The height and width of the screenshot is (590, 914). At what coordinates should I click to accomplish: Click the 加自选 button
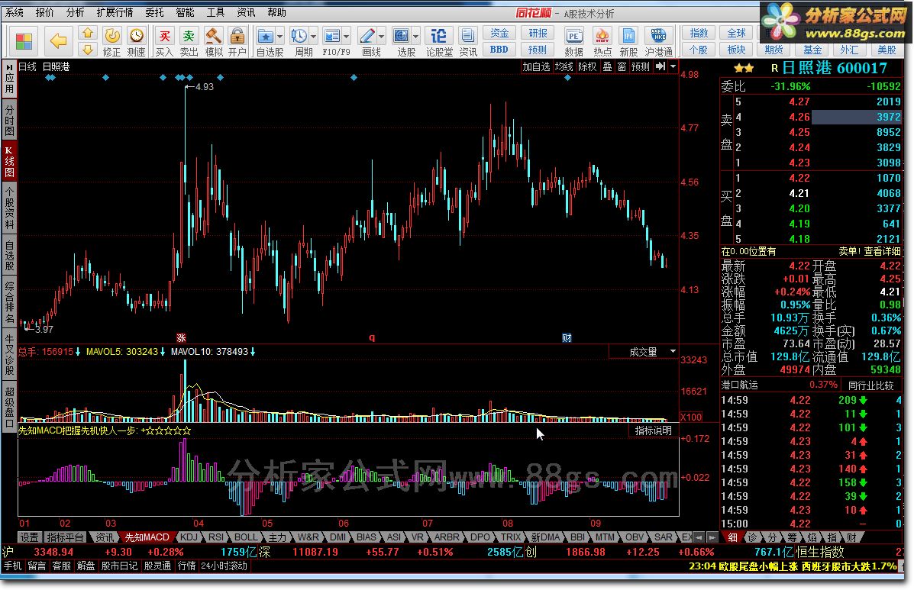tap(536, 66)
